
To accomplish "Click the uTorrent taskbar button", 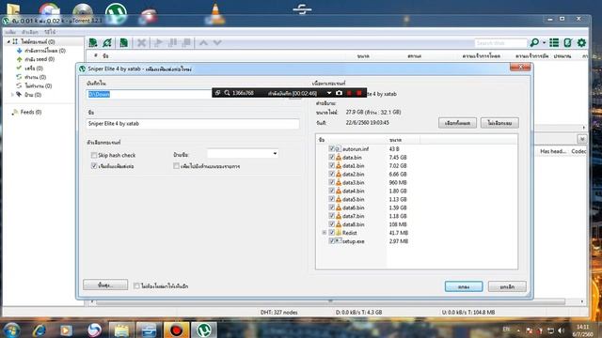I will 204,330.
